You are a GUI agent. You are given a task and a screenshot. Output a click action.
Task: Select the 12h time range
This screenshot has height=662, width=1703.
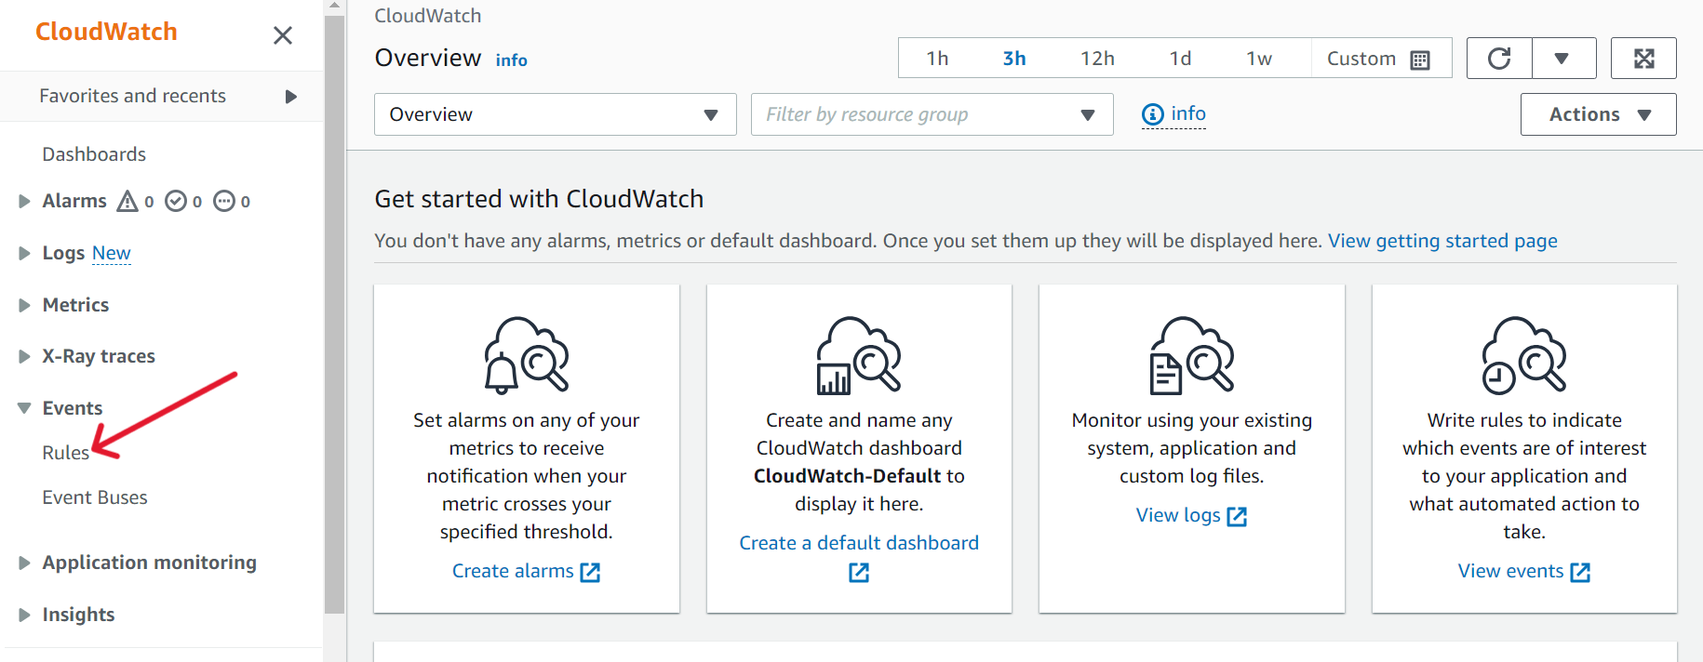[x=1097, y=59]
